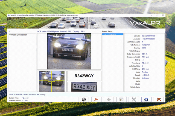Close the VaxALPR window
The image size is (175, 116).
coord(163,15)
